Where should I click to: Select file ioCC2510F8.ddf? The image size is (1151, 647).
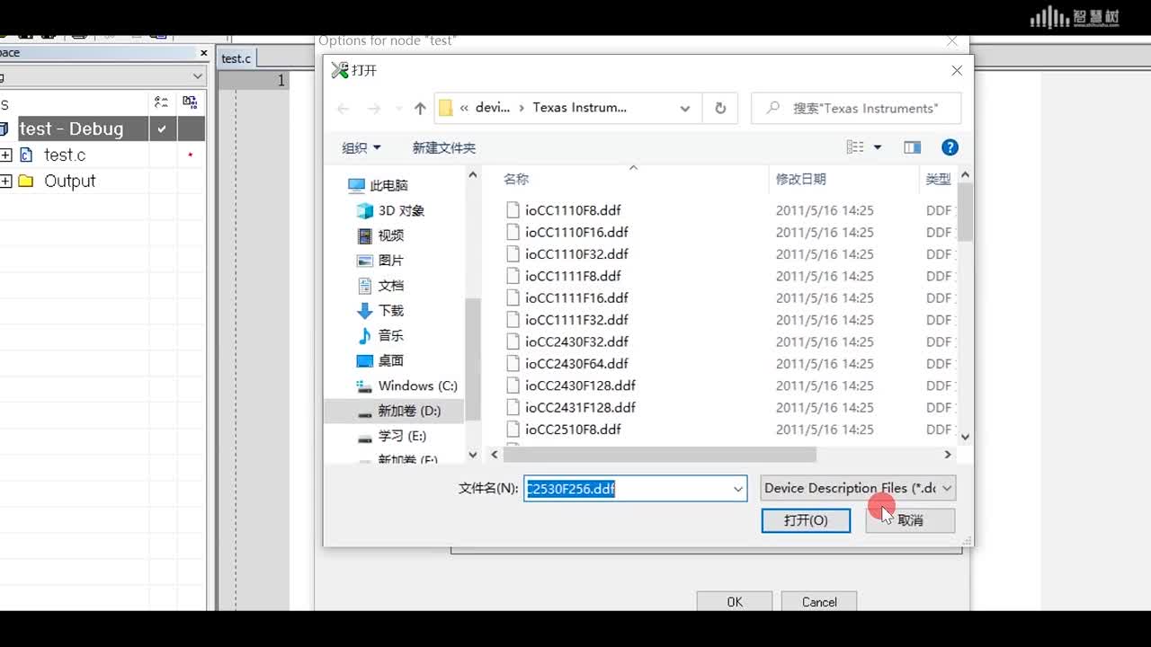[573, 430]
